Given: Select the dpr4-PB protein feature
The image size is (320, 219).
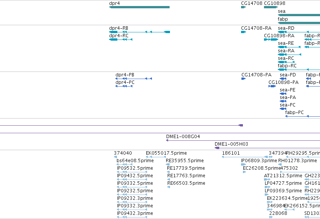Looking at the screenshot, I should (x=133, y=79).
